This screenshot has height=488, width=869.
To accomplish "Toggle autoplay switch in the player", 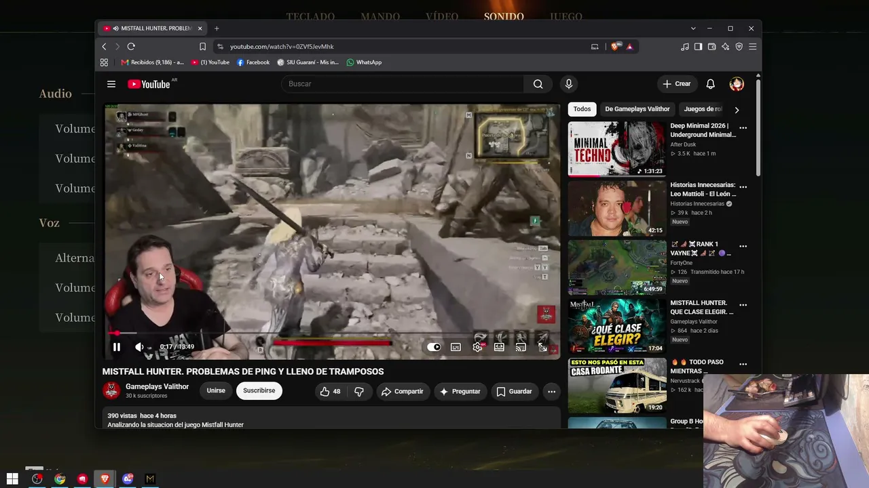I will [x=434, y=347].
